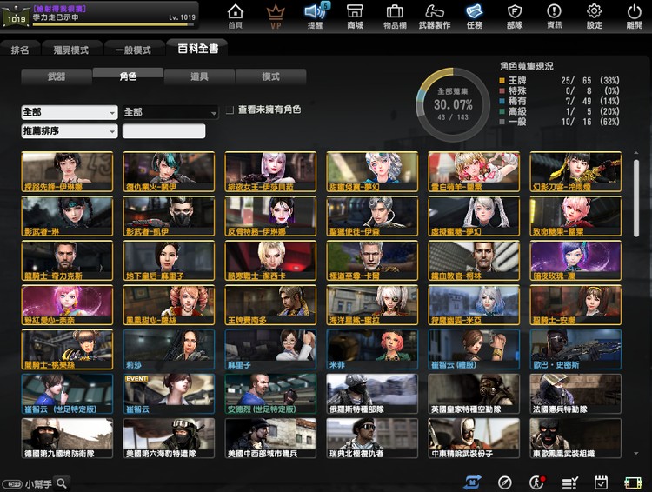The image size is (652, 492).
Task: Open 武器製作 weapon crafting icon
Action: (434, 16)
